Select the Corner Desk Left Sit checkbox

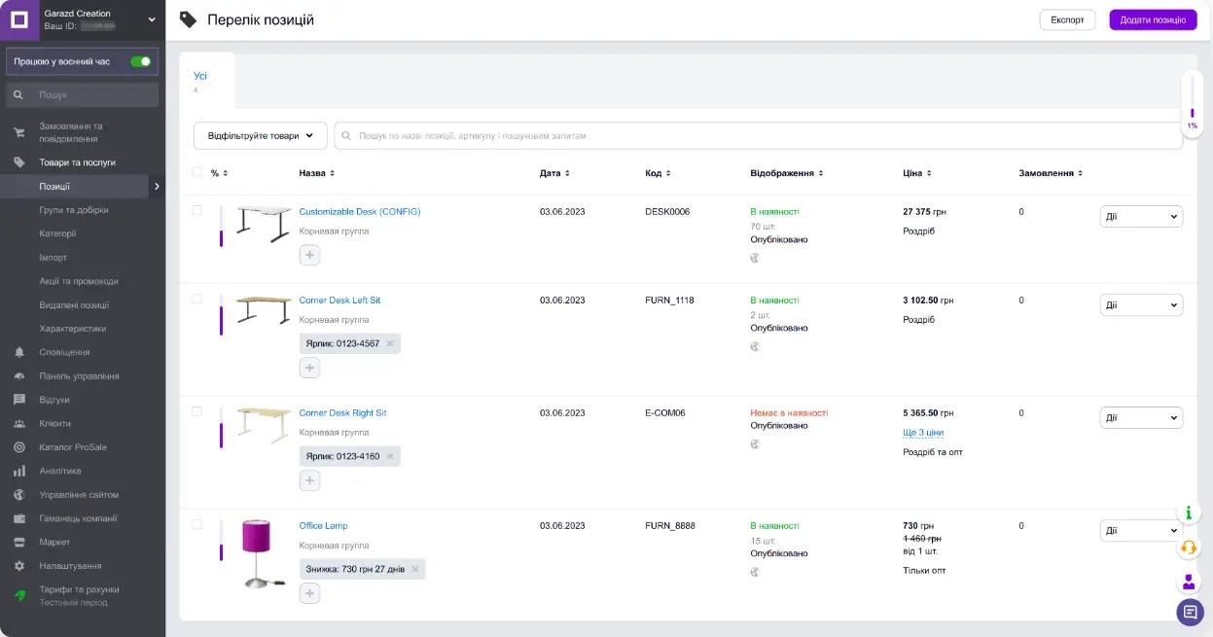(197, 300)
